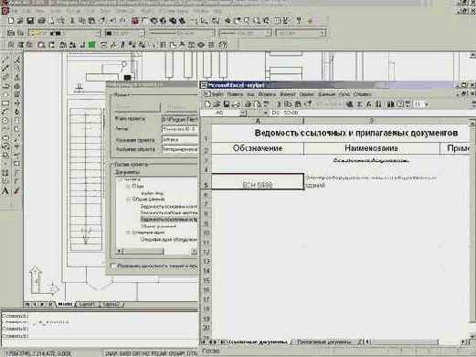Image resolution: width=476 pixels, height=357 pixels.
Task: Click the first sheet-scroll arrow in Excel tab bar
Action: click(204, 342)
